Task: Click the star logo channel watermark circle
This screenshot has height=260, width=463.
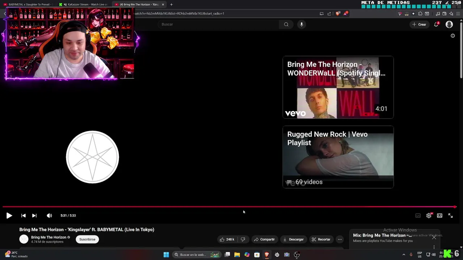Action: tap(93, 157)
